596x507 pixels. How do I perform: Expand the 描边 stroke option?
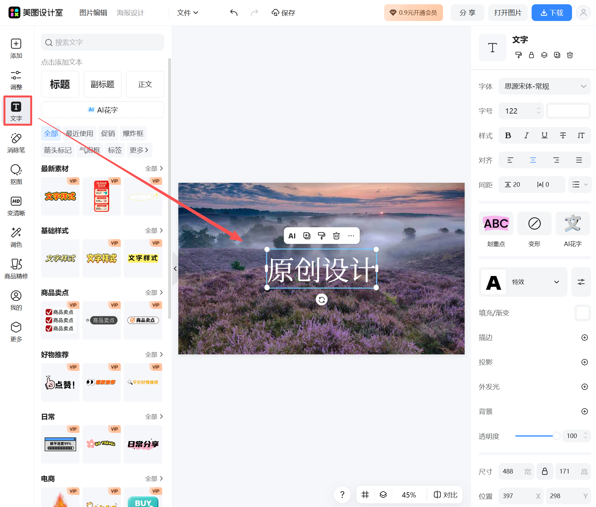585,337
